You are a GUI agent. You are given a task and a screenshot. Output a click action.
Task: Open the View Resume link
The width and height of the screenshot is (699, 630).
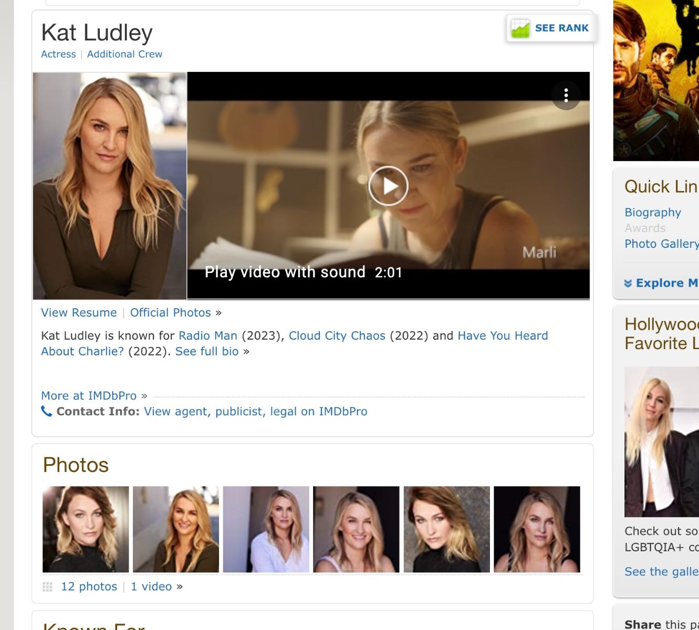[79, 312]
